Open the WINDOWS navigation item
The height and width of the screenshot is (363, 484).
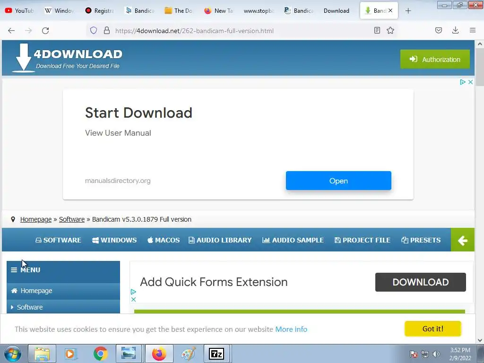tap(114, 240)
